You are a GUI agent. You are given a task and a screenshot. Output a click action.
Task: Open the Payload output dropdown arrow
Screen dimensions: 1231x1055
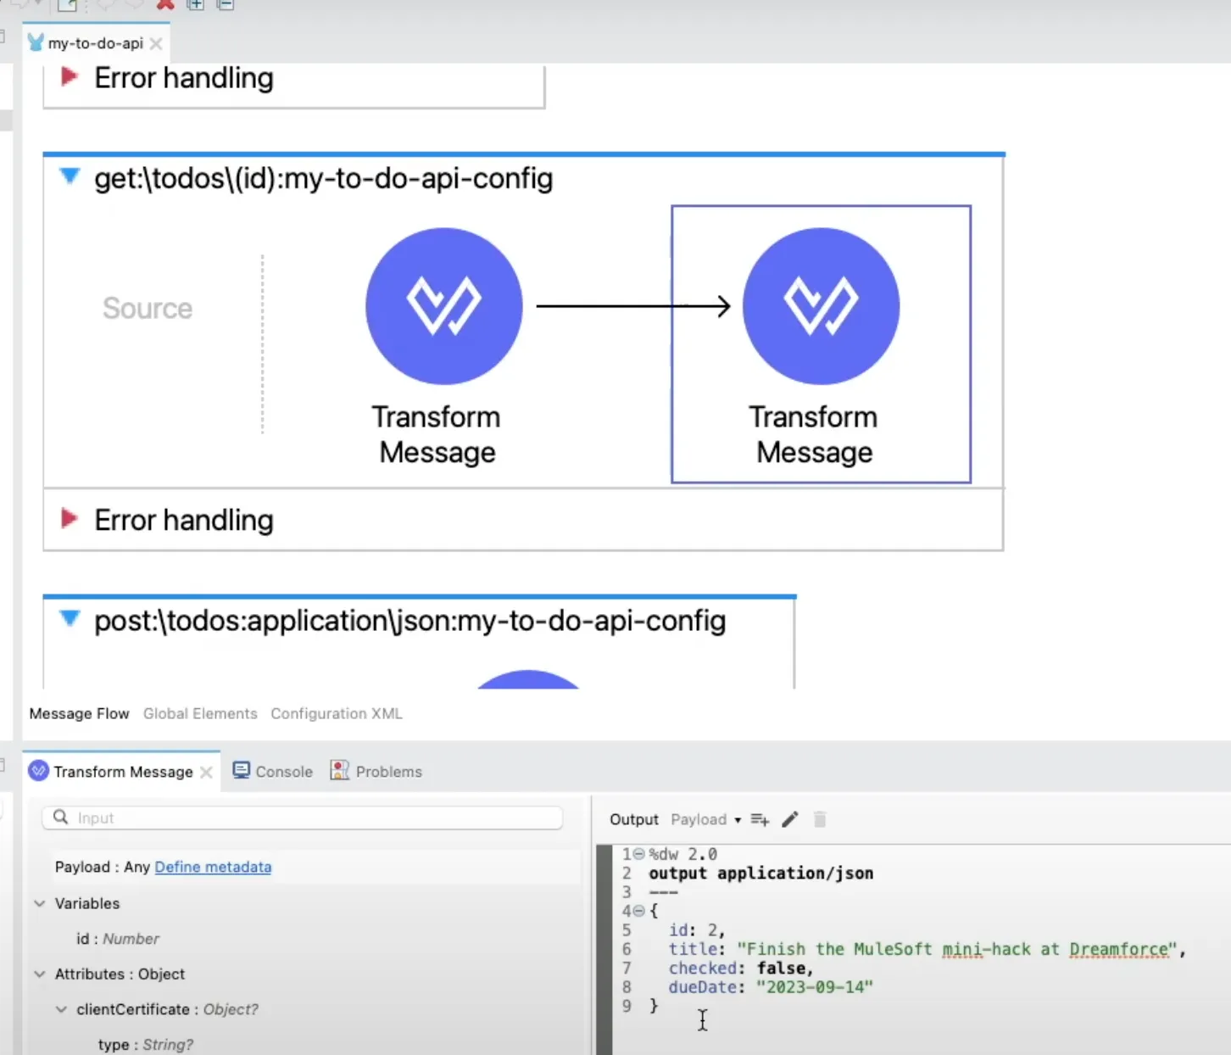(738, 820)
